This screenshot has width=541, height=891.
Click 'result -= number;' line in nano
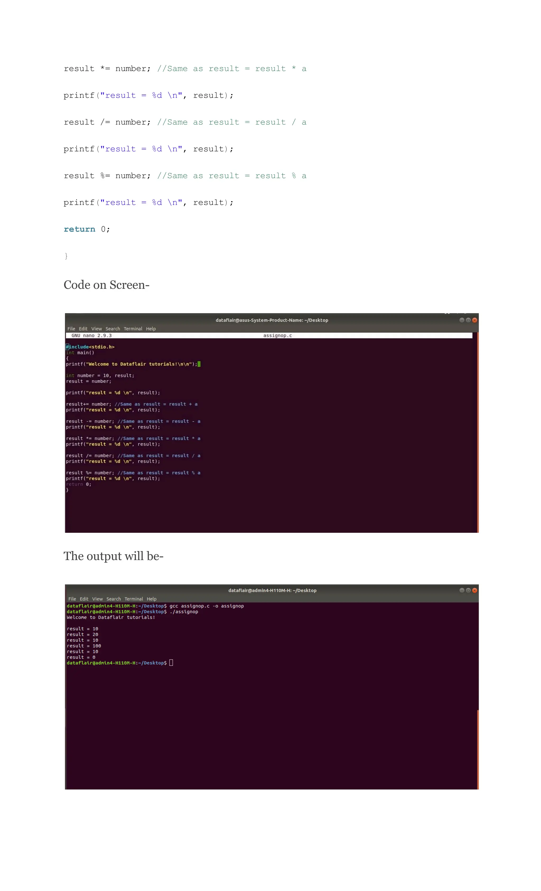(x=133, y=421)
